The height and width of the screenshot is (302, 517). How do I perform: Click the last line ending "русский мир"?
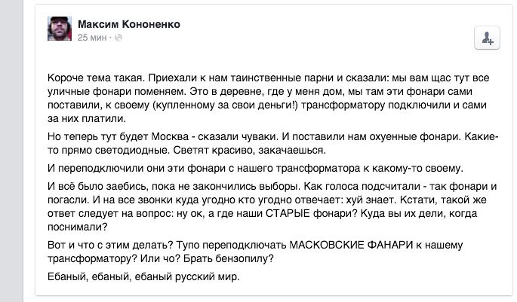click(x=143, y=276)
